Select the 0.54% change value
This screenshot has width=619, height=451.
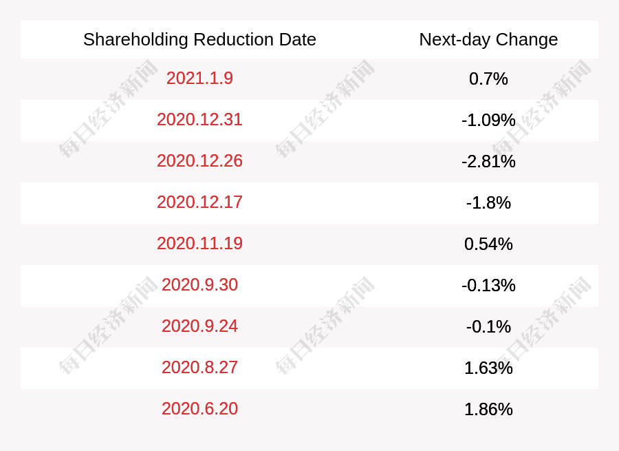(x=488, y=244)
